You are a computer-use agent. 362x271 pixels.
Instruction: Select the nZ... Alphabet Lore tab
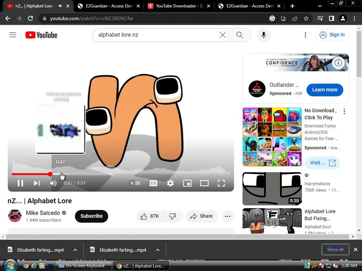pos(34,6)
